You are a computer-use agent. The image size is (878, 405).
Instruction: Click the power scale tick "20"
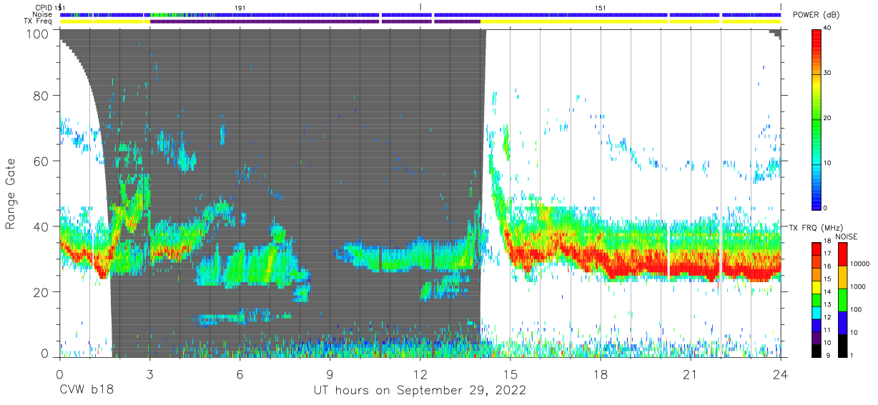click(828, 118)
